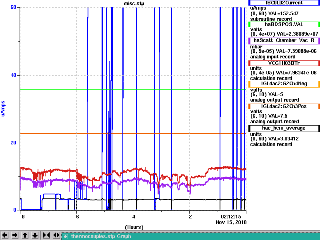Click the Nov 15, 2010 date label

(x=231, y=222)
